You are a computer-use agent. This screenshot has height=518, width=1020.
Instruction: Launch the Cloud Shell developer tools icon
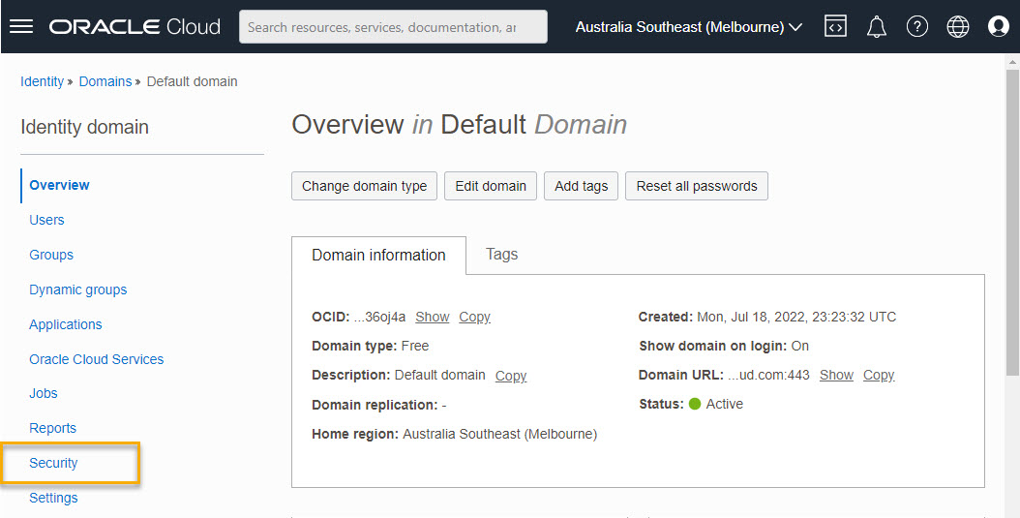click(x=836, y=27)
